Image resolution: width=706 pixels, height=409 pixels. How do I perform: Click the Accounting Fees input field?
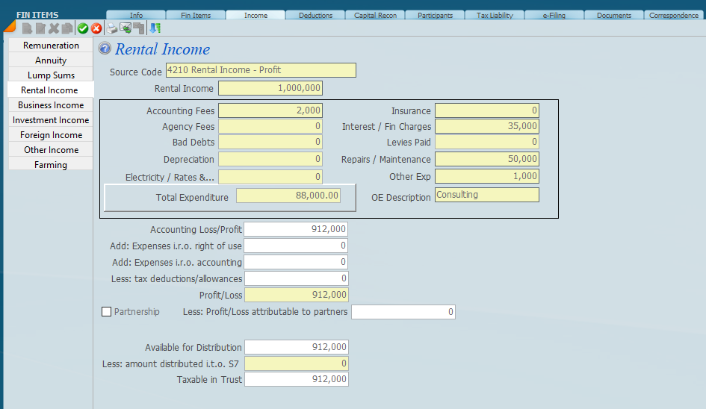[x=270, y=110]
